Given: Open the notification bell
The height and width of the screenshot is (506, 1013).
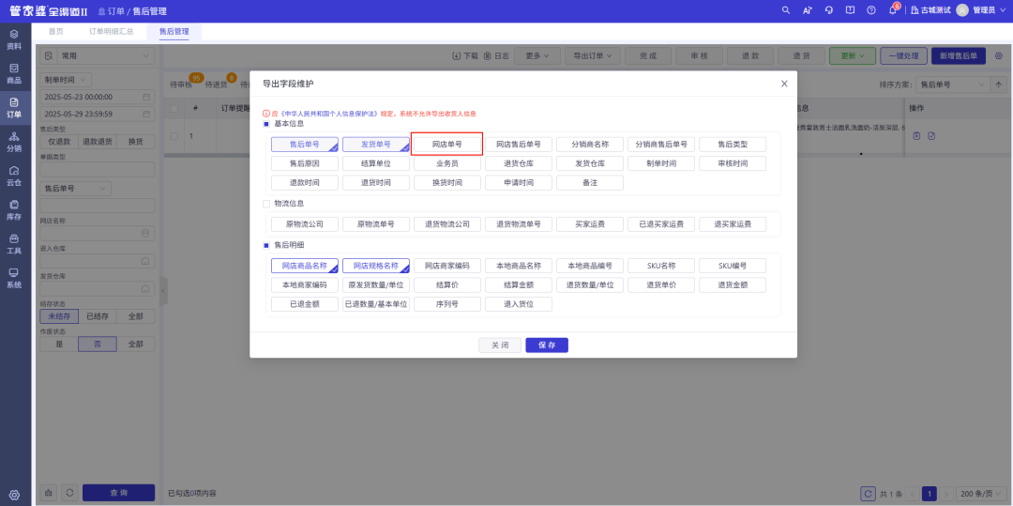Looking at the screenshot, I should click(x=893, y=9).
